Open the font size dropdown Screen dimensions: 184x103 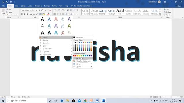tap(37, 10)
